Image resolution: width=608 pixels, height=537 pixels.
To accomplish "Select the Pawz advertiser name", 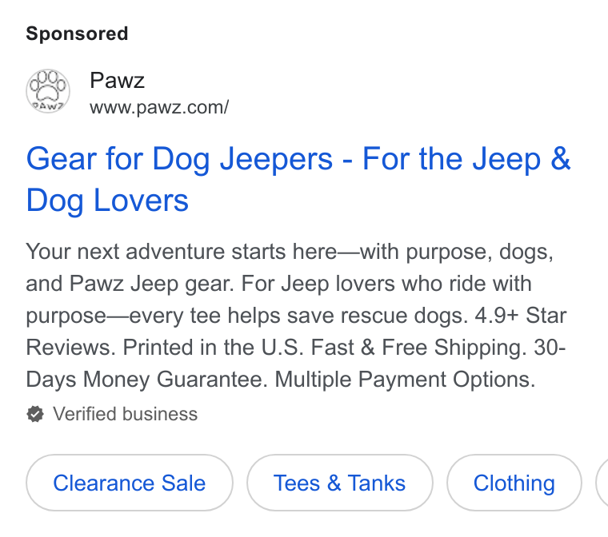I will (x=117, y=81).
